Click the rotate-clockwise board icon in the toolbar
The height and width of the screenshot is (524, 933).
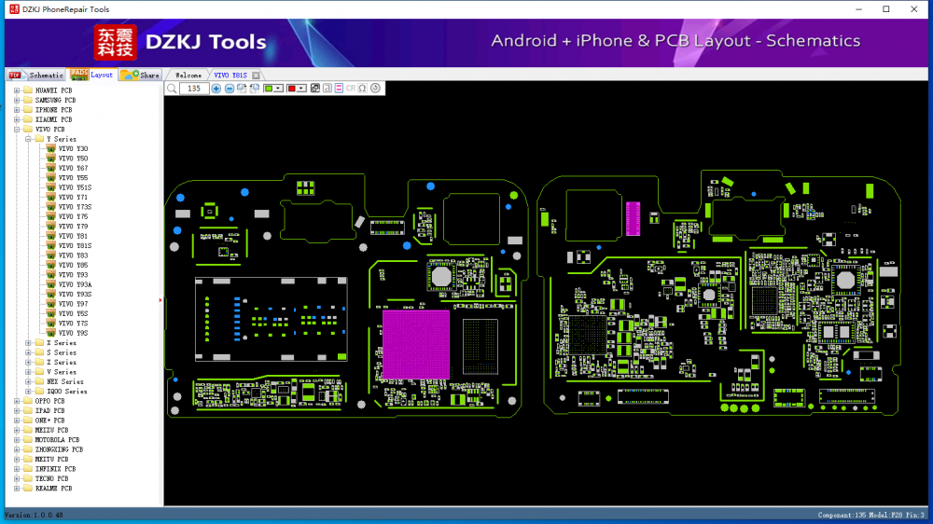[242, 88]
